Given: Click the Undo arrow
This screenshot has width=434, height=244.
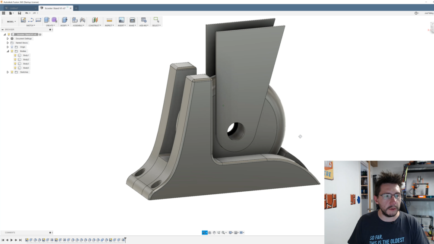Looking at the screenshot, I should tap(27, 13).
